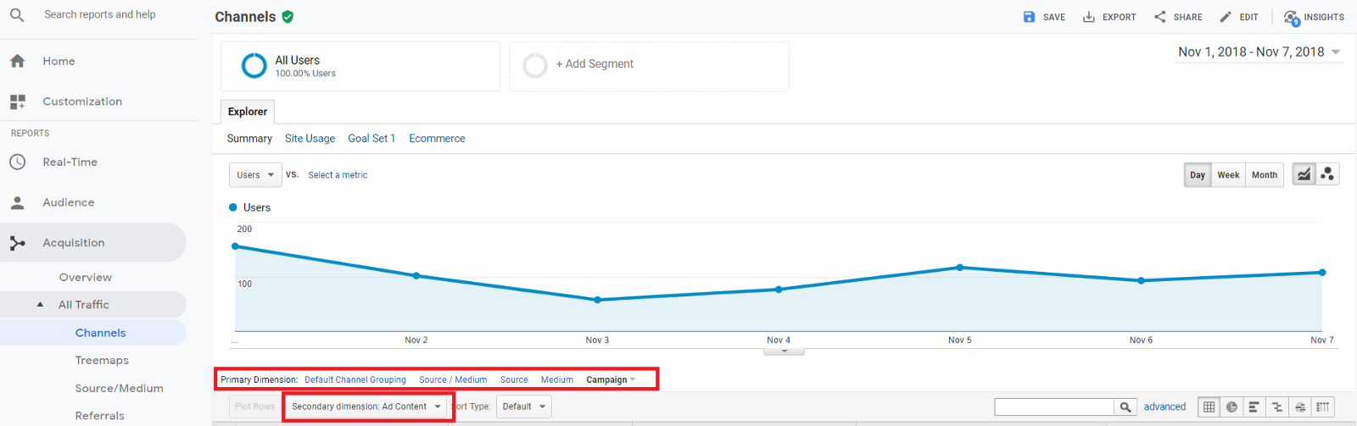This screenshot has width=1357, height=426.
Task: Select the pie chart table view
Action: point(1231,407)
